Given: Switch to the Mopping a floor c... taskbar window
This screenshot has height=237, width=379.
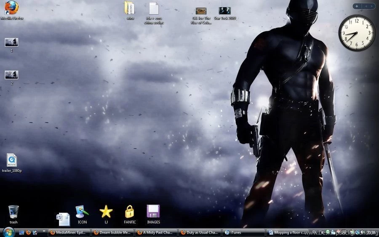Looking at the screenshot, I should coord(287,233).
